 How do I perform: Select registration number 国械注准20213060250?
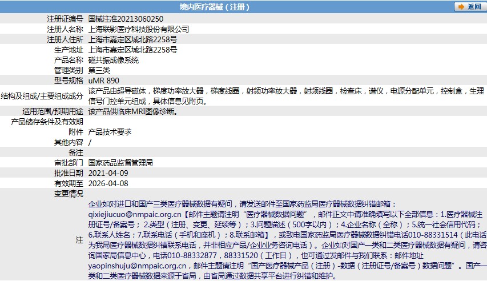[x=126, y=19]
